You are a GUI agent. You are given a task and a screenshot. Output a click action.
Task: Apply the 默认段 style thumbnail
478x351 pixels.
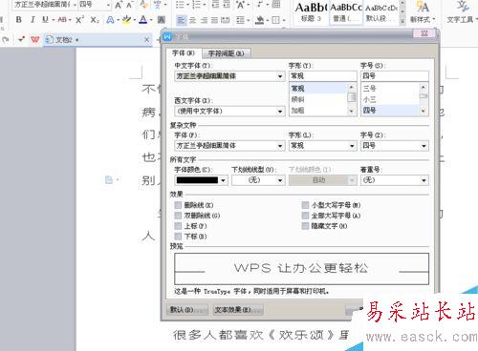click(x=381, y=12)
